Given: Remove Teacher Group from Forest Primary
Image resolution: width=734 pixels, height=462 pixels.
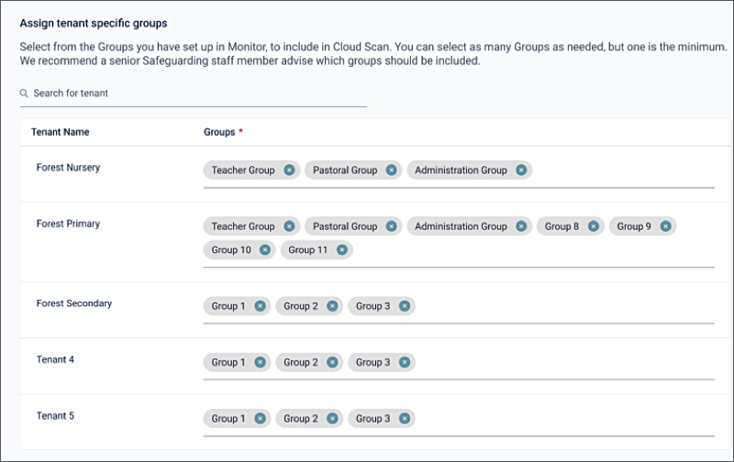Looking at the screenshot, I should point(289,226).
